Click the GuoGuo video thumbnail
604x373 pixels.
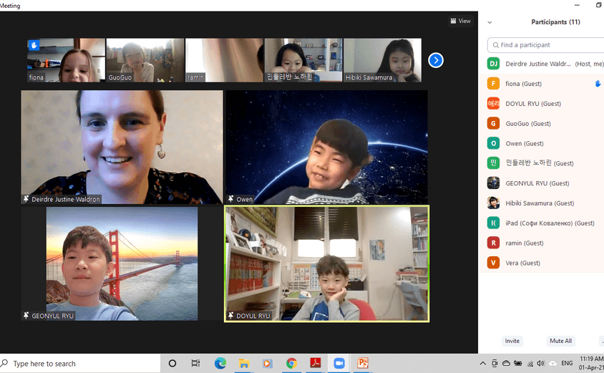[145, 60]
